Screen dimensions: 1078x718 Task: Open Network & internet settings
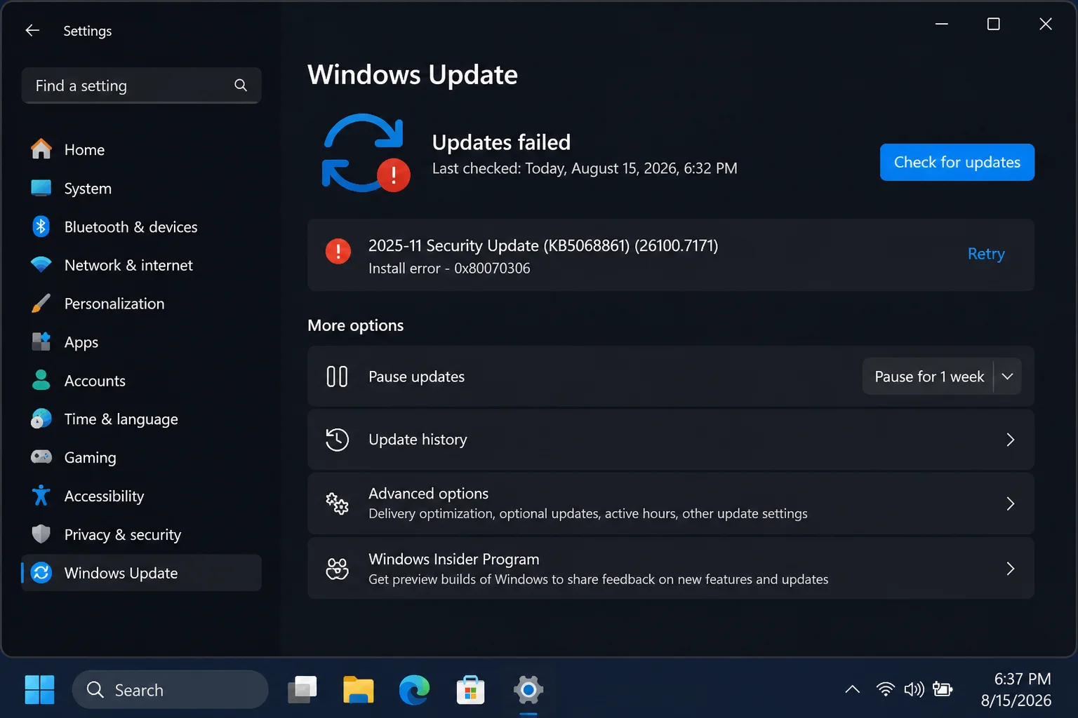pos(142,265)
